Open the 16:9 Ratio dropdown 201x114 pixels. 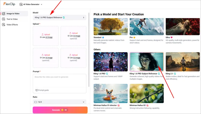(60, 102)
